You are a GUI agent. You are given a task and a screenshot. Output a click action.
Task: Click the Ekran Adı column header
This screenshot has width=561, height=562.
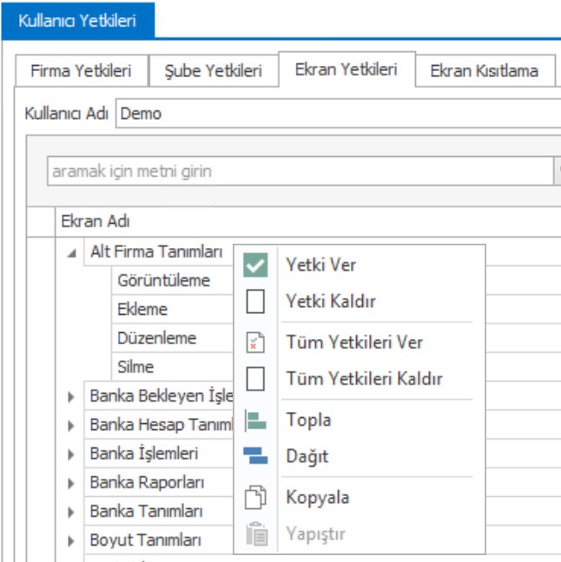coord(308,221)
